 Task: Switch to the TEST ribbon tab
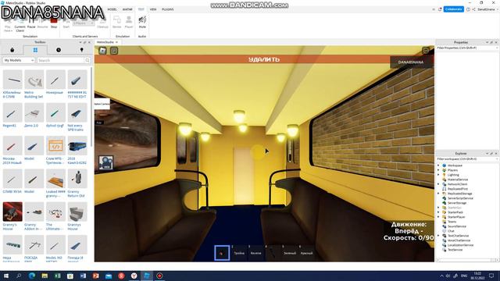pyautogui.click(x=141, y=9)
